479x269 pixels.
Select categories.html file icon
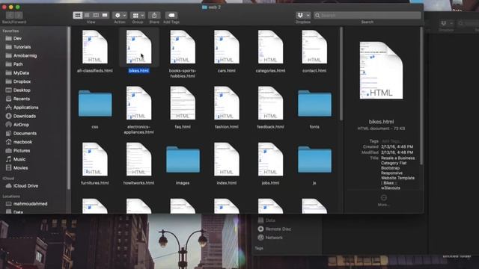[x=270, y=47]
